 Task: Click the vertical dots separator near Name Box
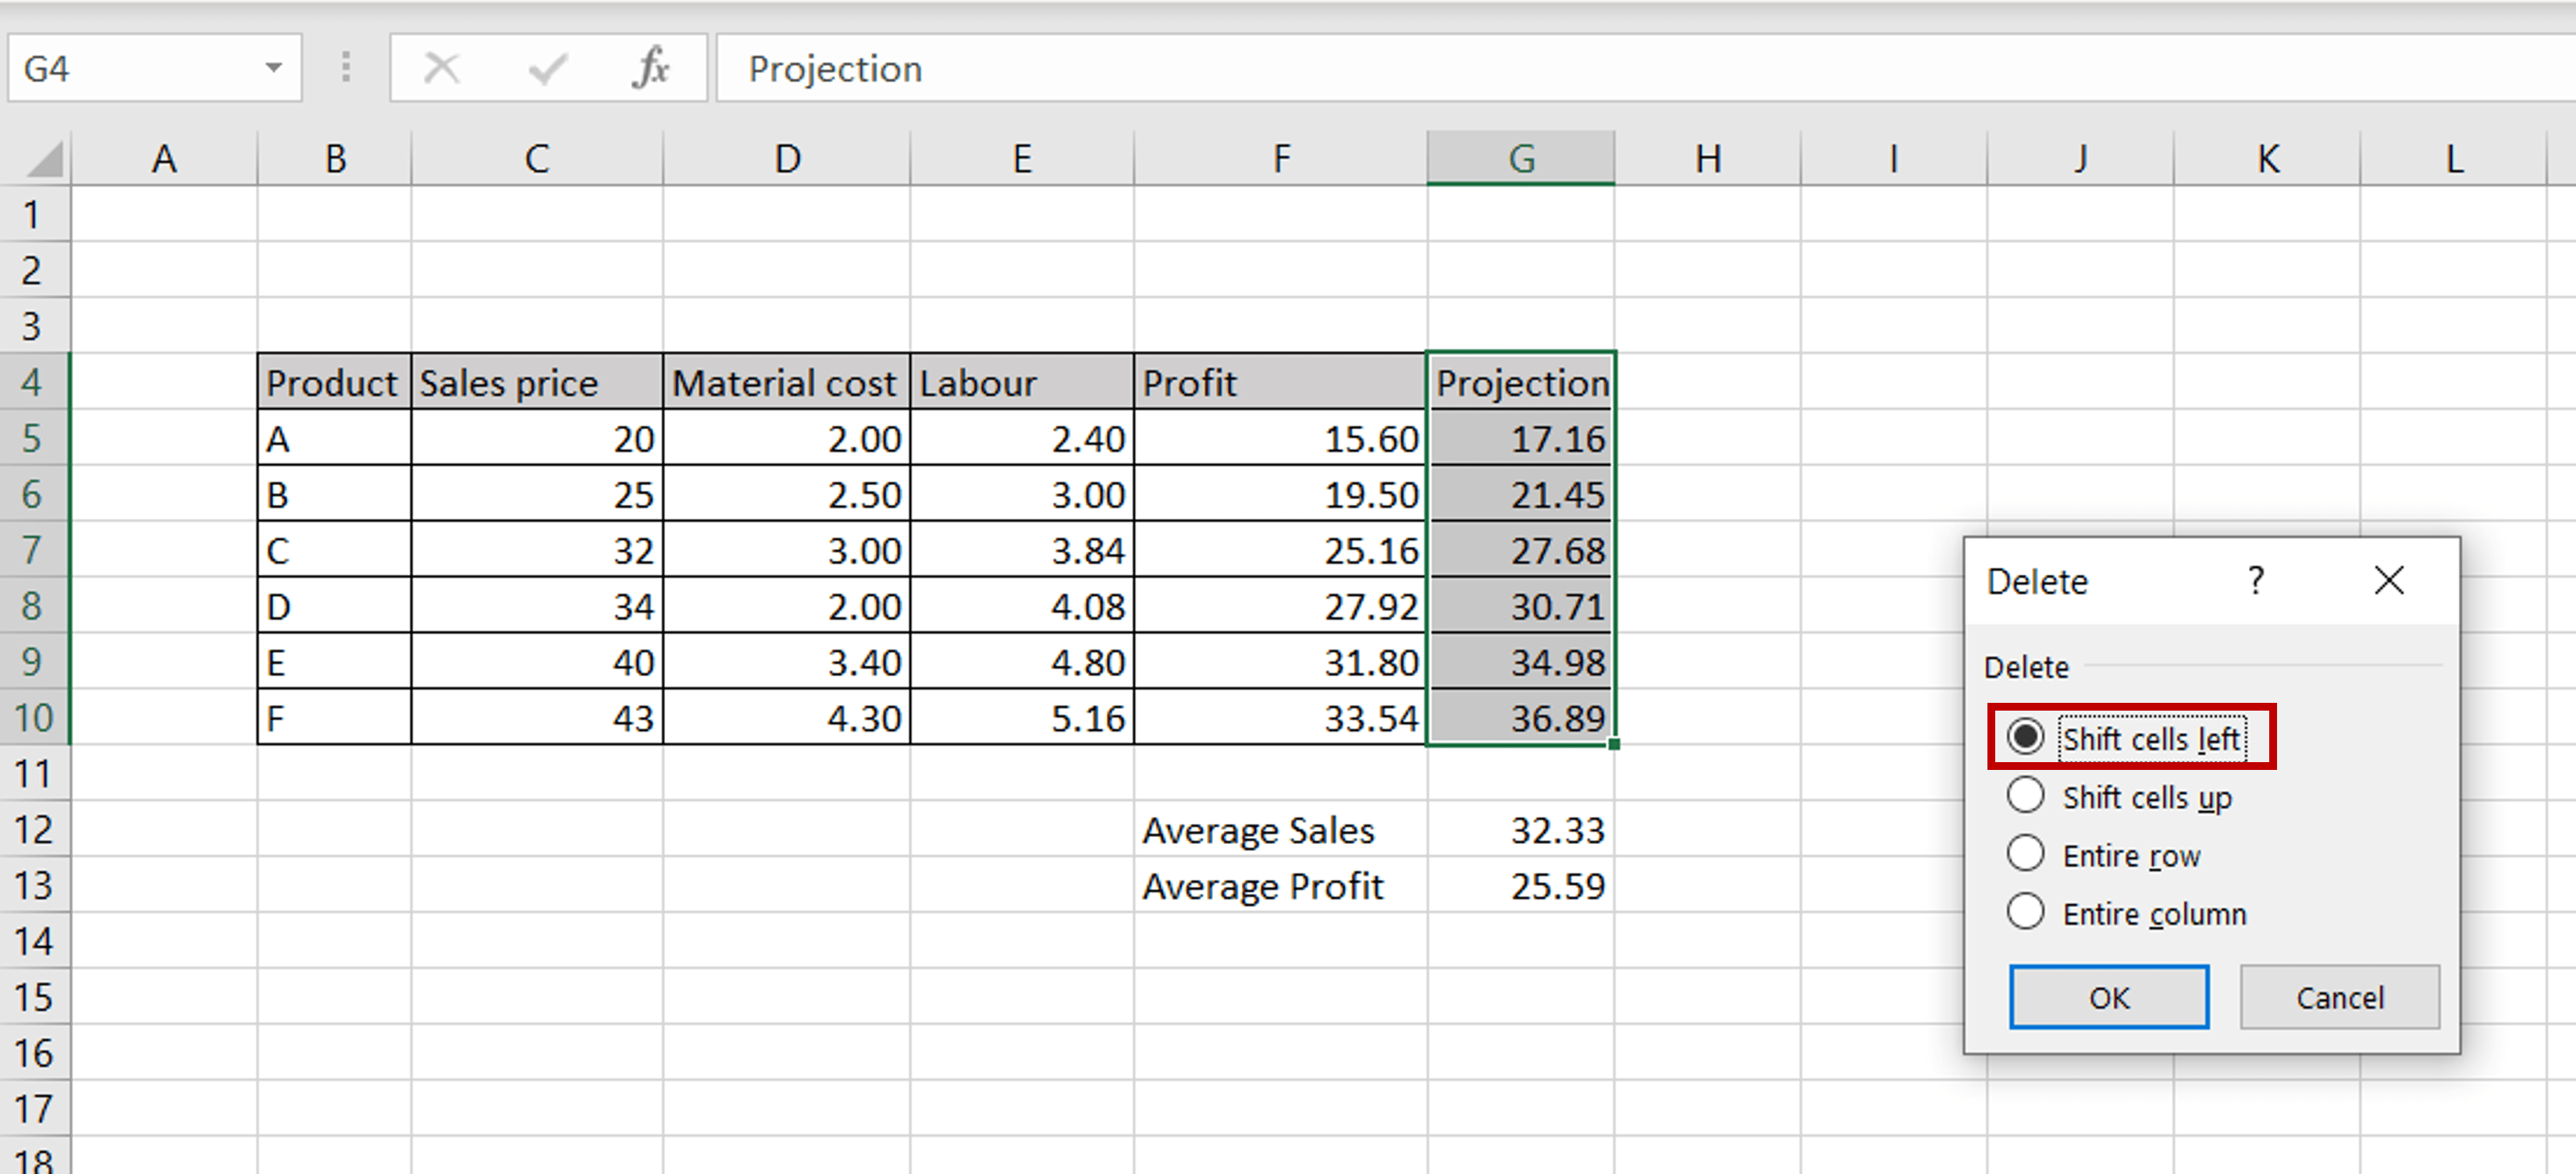point(346,68)
